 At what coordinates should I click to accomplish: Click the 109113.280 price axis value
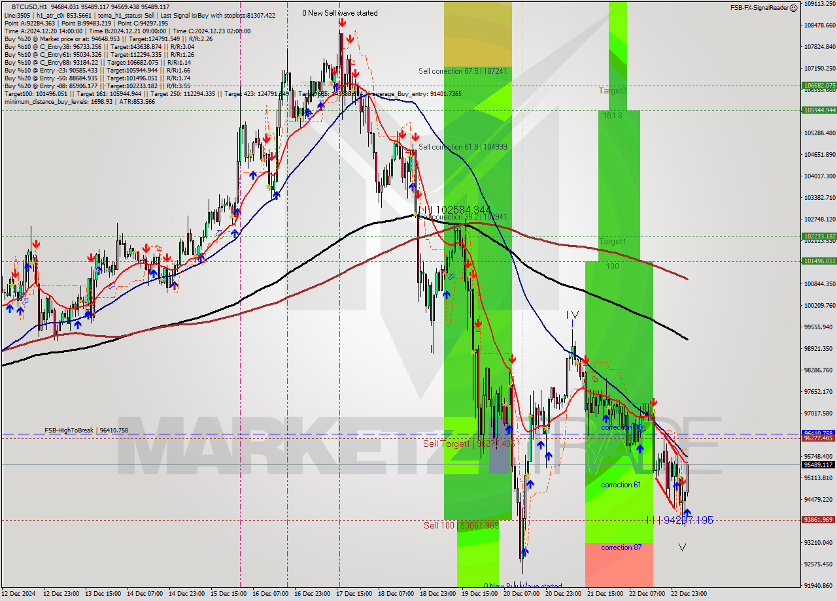(x=819, y=4)
